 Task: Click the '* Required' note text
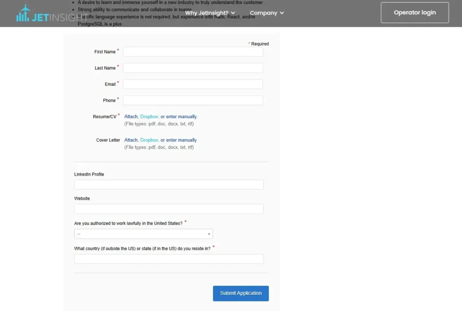click(x=259, y=44)
